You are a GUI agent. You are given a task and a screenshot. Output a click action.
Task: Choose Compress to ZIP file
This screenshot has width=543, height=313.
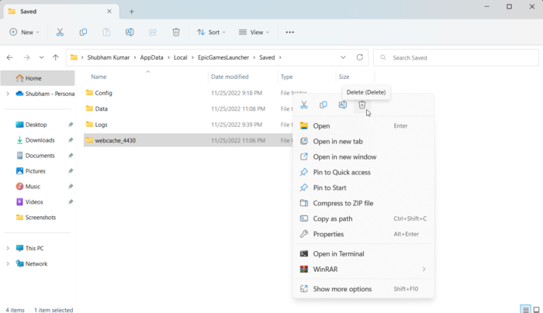363,203
